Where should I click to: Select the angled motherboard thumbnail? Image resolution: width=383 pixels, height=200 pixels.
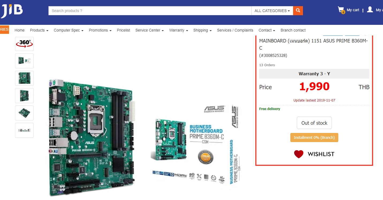point(24,113)
